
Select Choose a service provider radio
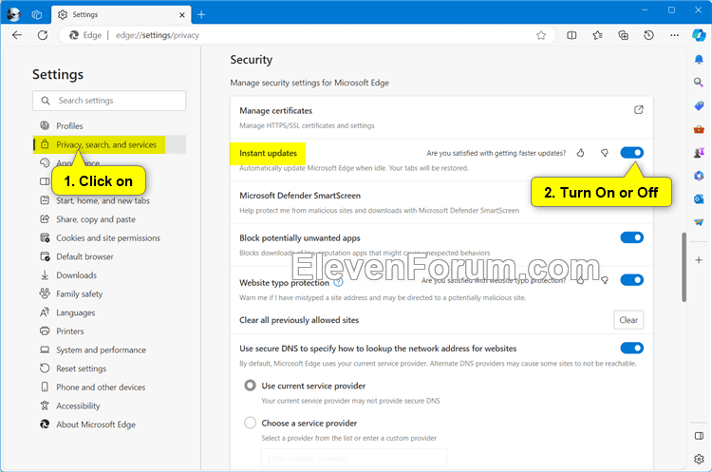pos(250,423)
